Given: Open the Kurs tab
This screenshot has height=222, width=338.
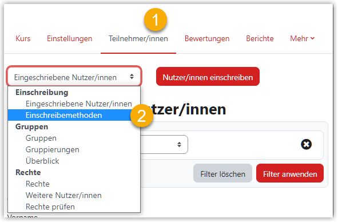Looking at the screenshot, I should click(23, 38).
